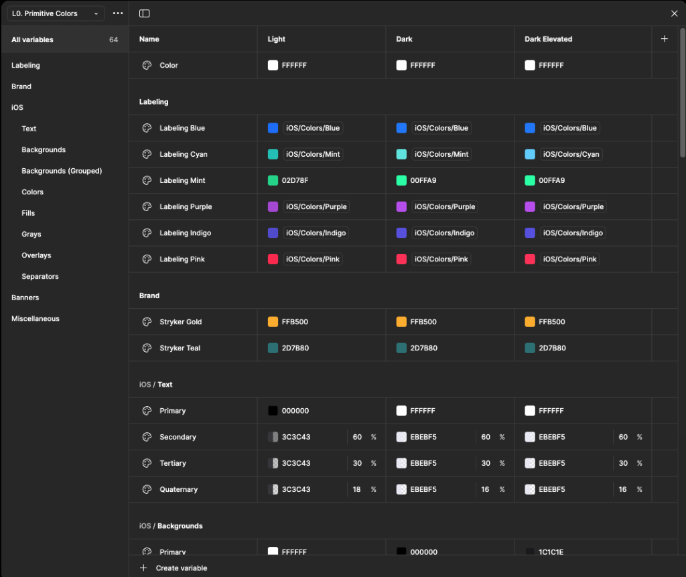Open the iOS group in sidebar
Screen dimensions: 686x577
point(17,107)
